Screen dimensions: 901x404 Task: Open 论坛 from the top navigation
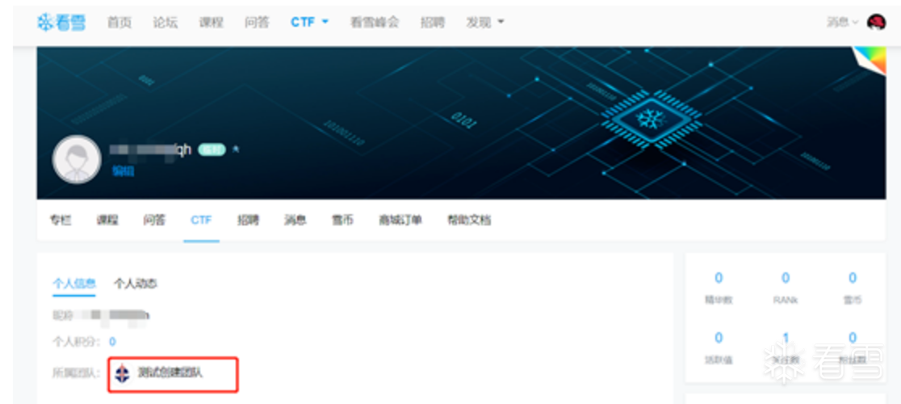pyautogui.click(x=166, y=23)
